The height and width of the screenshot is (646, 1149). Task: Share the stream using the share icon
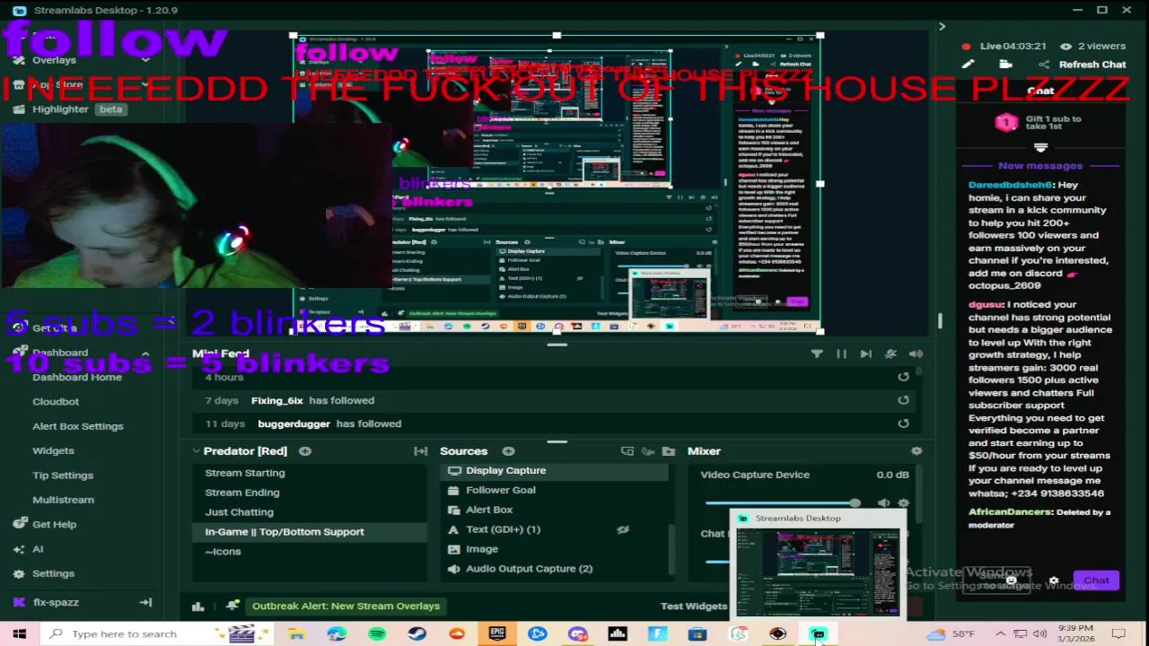[1043, 65]
